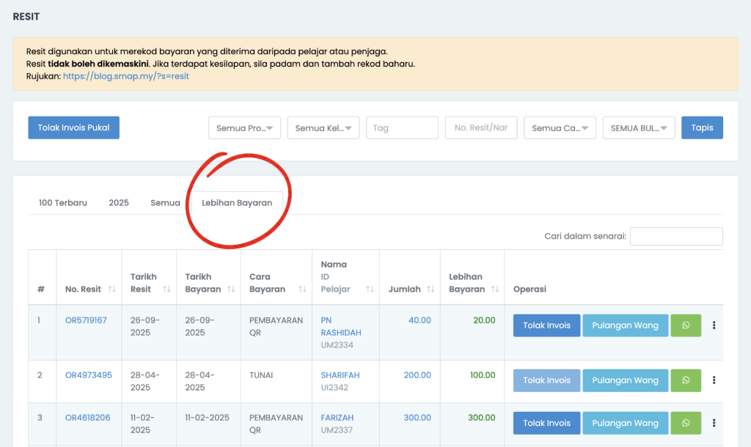Open three-dot menu for receipt OR4618206
Viewport: 751px width, 447px height.
pos(714,423)
